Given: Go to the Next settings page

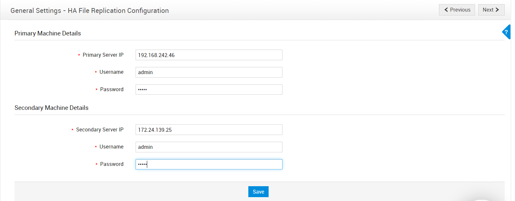Looking at the screenshot, I should 491,10.
